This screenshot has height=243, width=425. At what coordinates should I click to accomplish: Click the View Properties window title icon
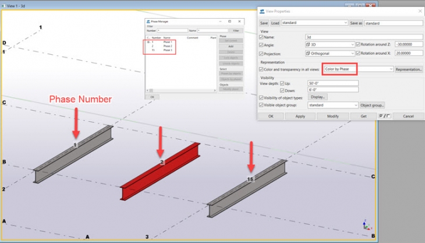[x=261, y=10]
